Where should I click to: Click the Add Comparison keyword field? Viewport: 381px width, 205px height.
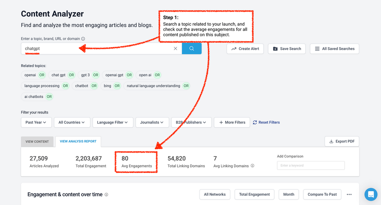point(311,166)
